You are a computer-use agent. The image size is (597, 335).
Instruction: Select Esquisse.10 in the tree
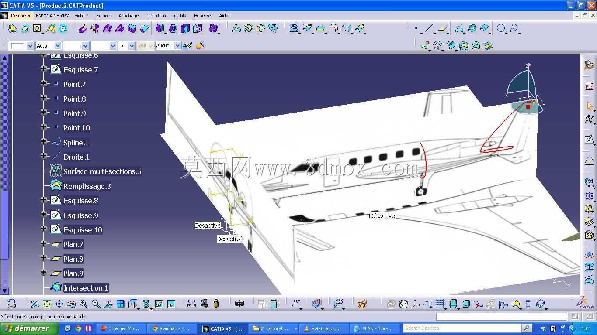pos(82,230)
